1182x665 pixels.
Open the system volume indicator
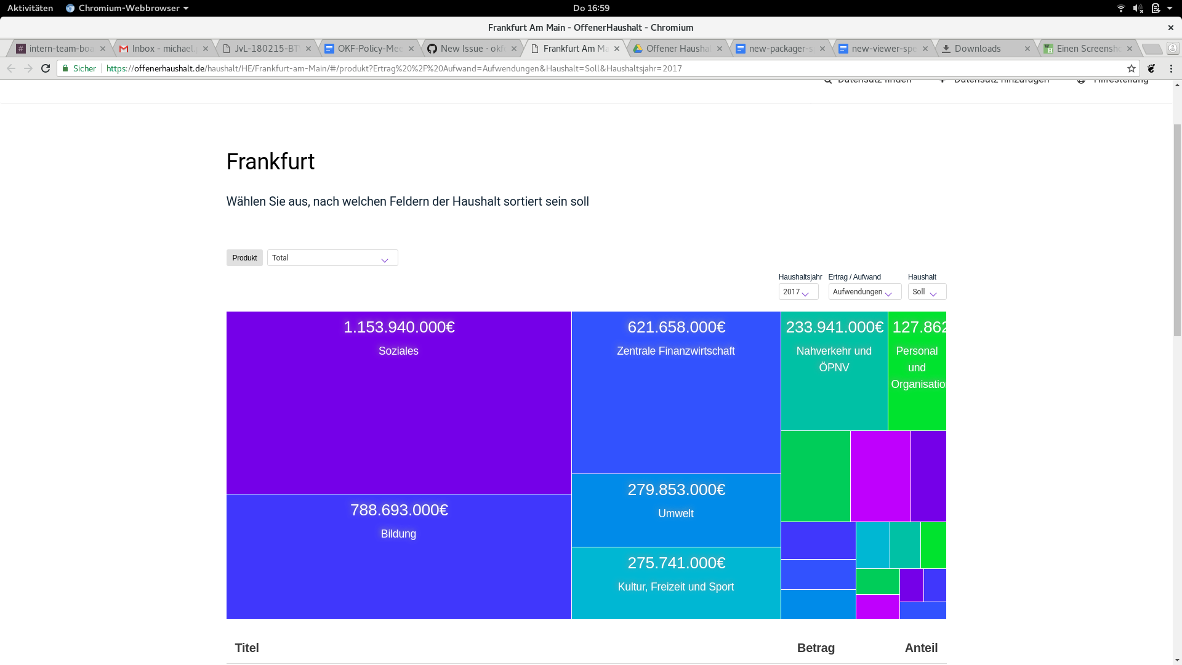(x=1138, y=8)
